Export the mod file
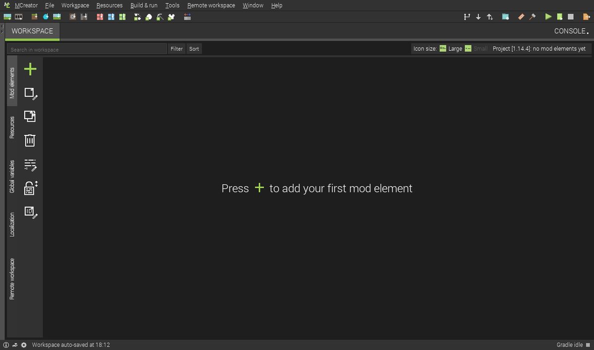594x350 pixels. point(586,16)
